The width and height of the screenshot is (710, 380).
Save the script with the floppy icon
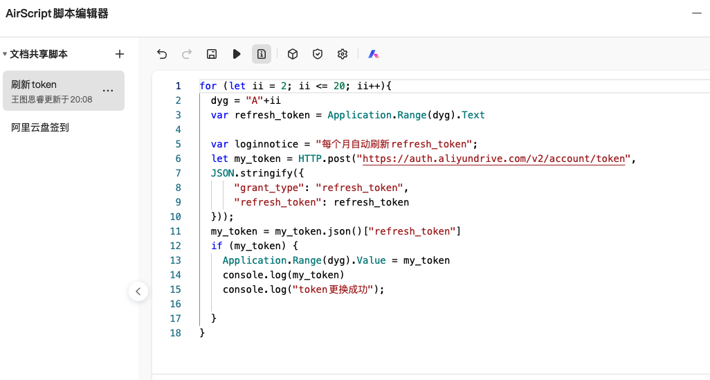click(x=212, y=54)
